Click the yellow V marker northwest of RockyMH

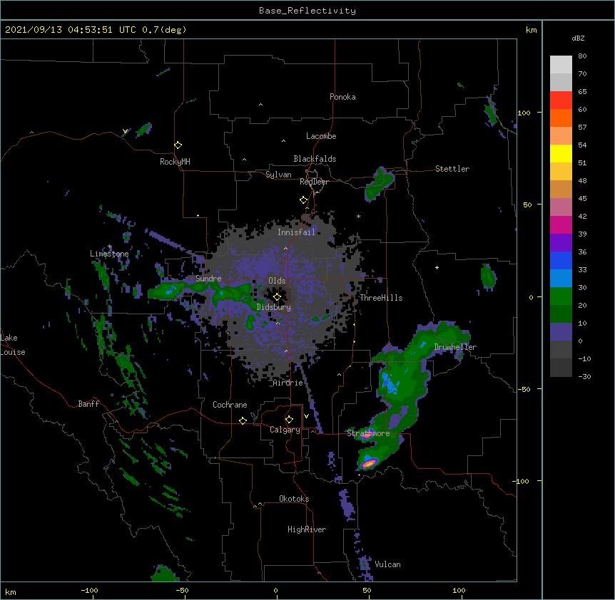pos(125,131)
